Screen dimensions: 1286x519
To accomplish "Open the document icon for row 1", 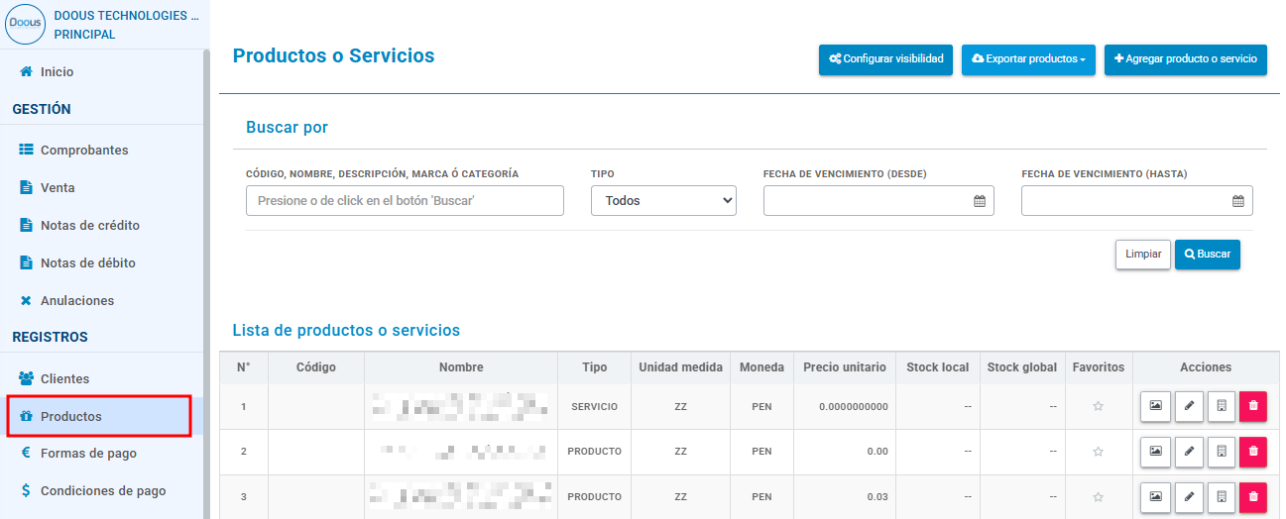I will pos(1222,406).
